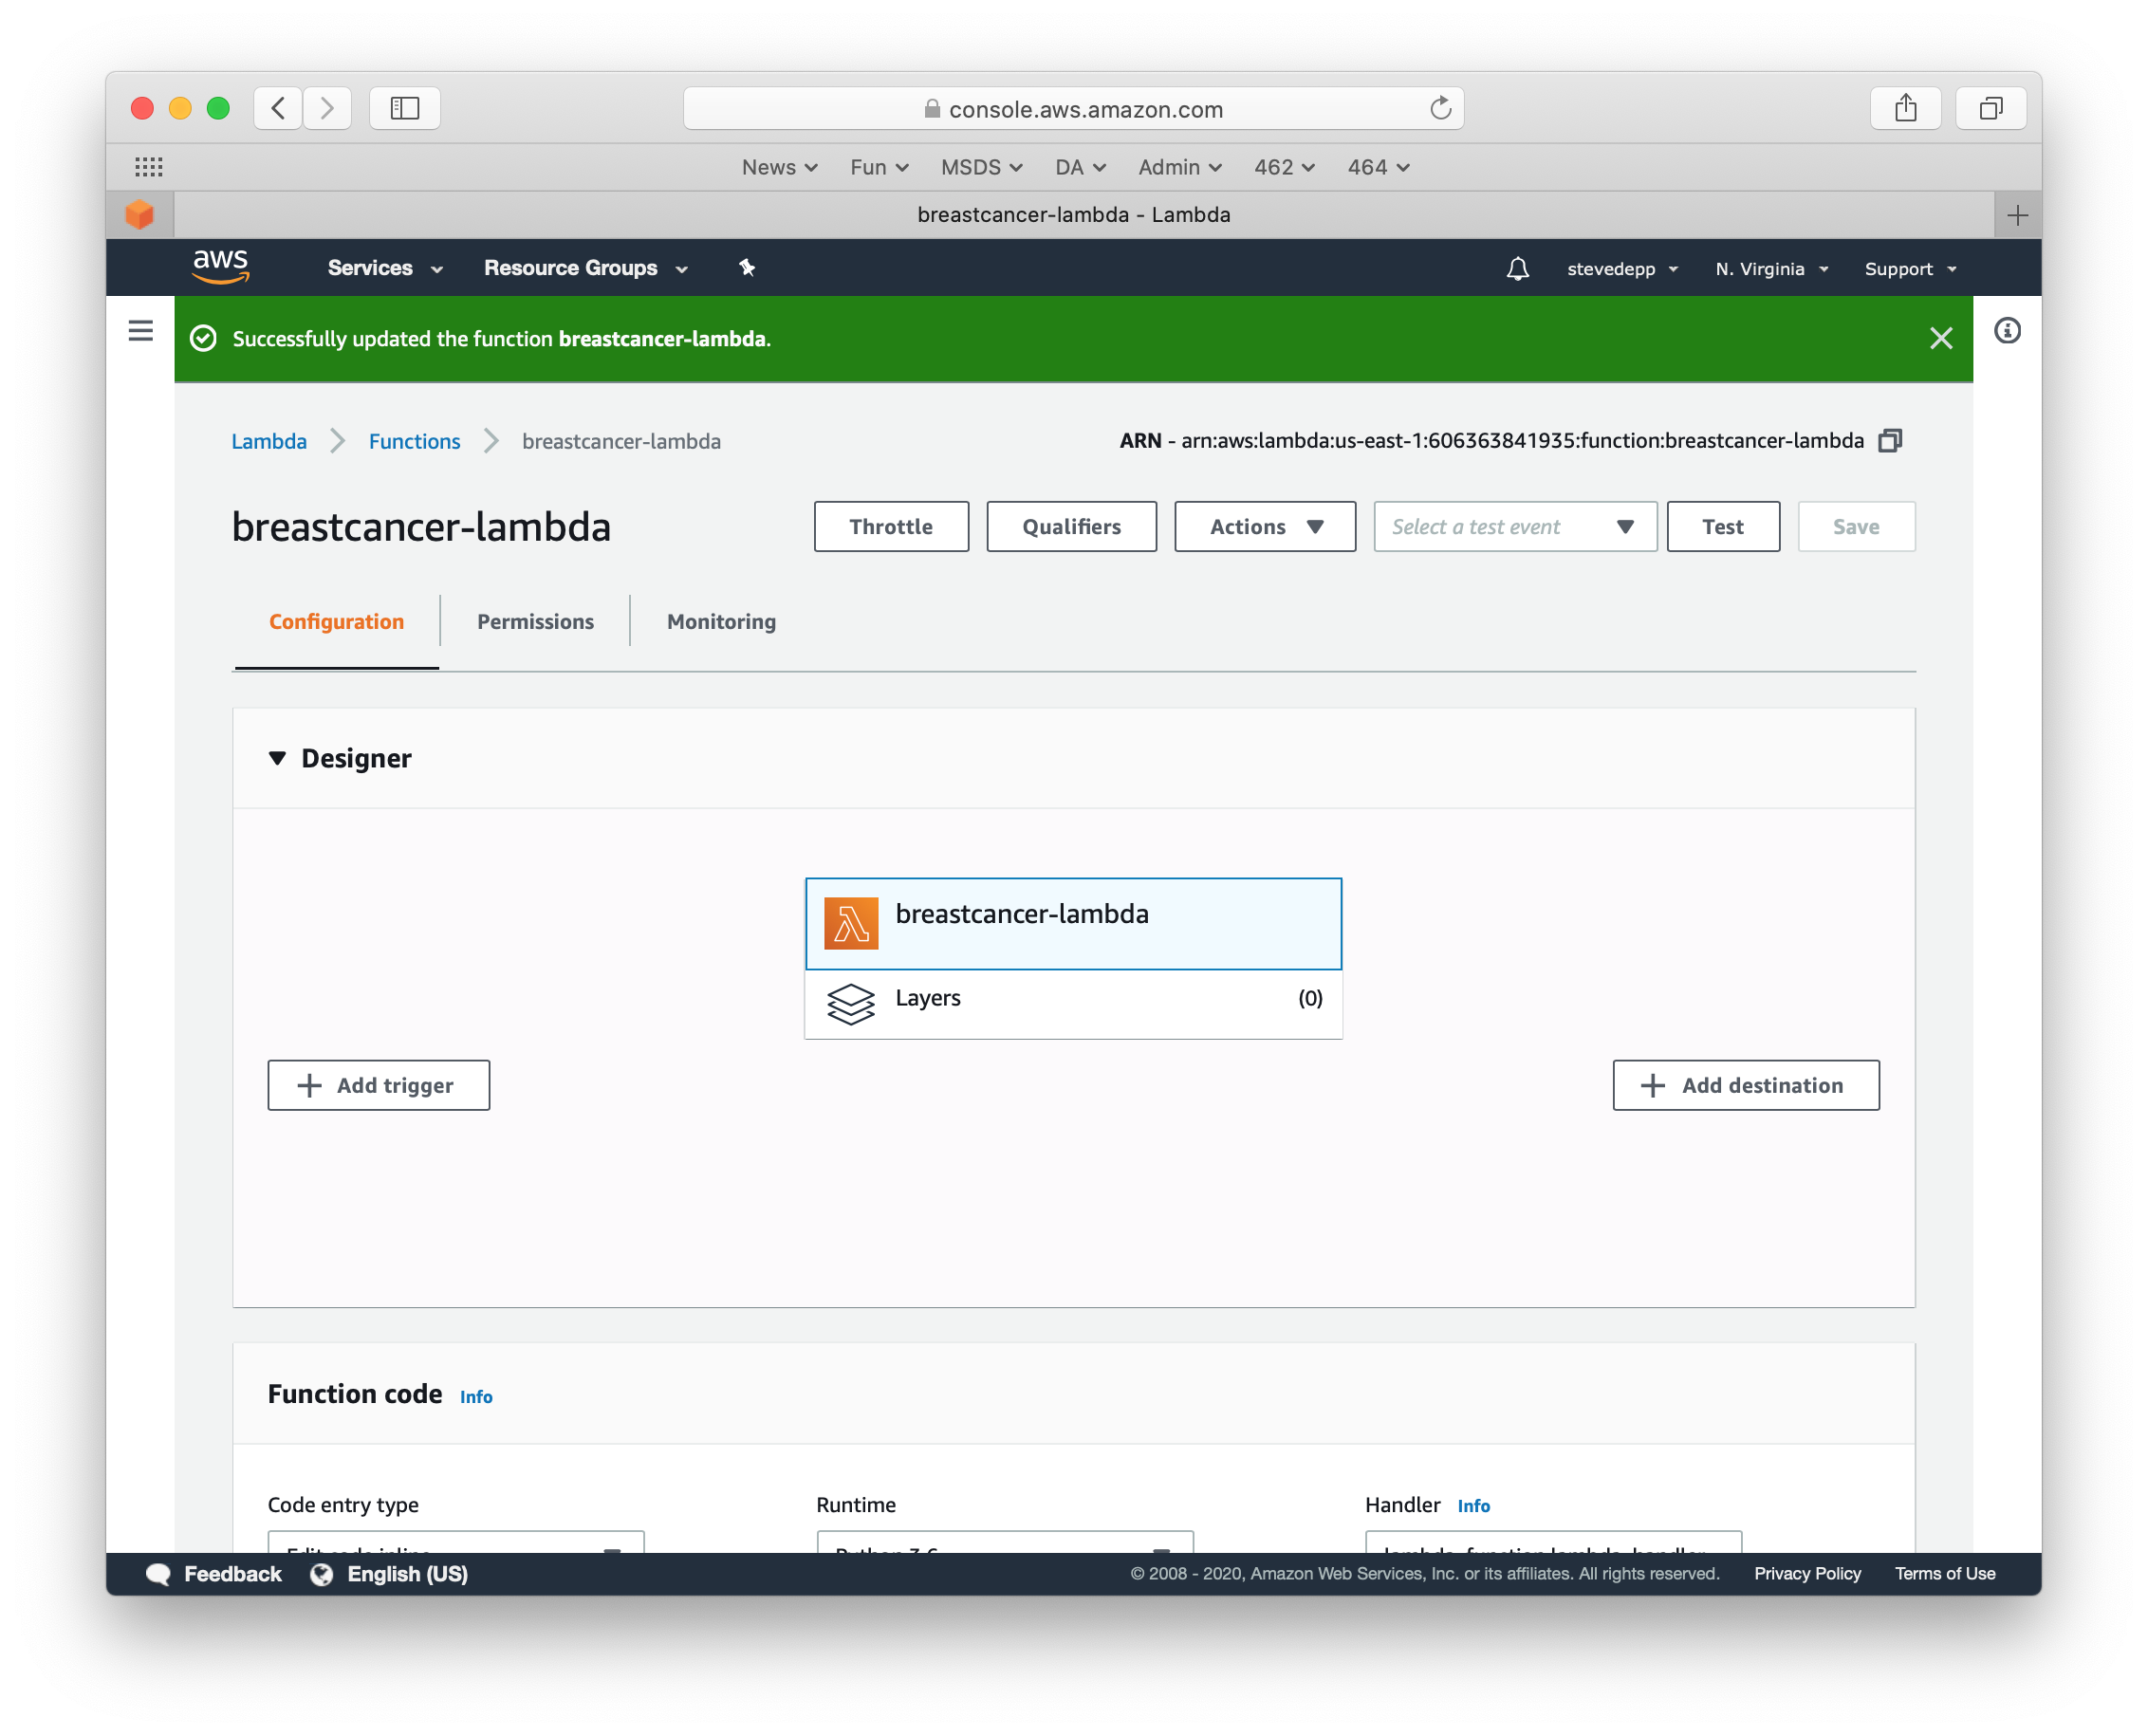Reload the page with refresh icon
2148x1736 pixels.
click(1440, 108)
